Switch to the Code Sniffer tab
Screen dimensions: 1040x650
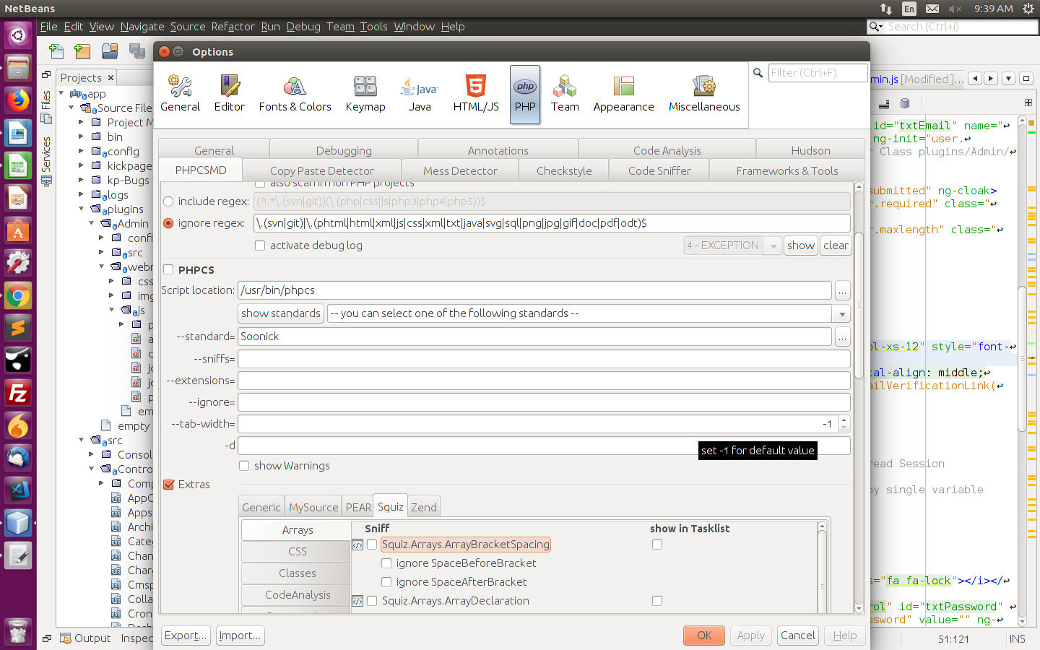coord(659,170)
